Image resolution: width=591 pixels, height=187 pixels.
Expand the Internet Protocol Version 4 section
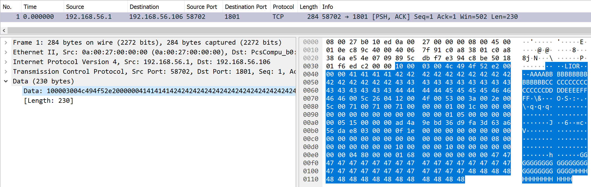tap(6, 62)
